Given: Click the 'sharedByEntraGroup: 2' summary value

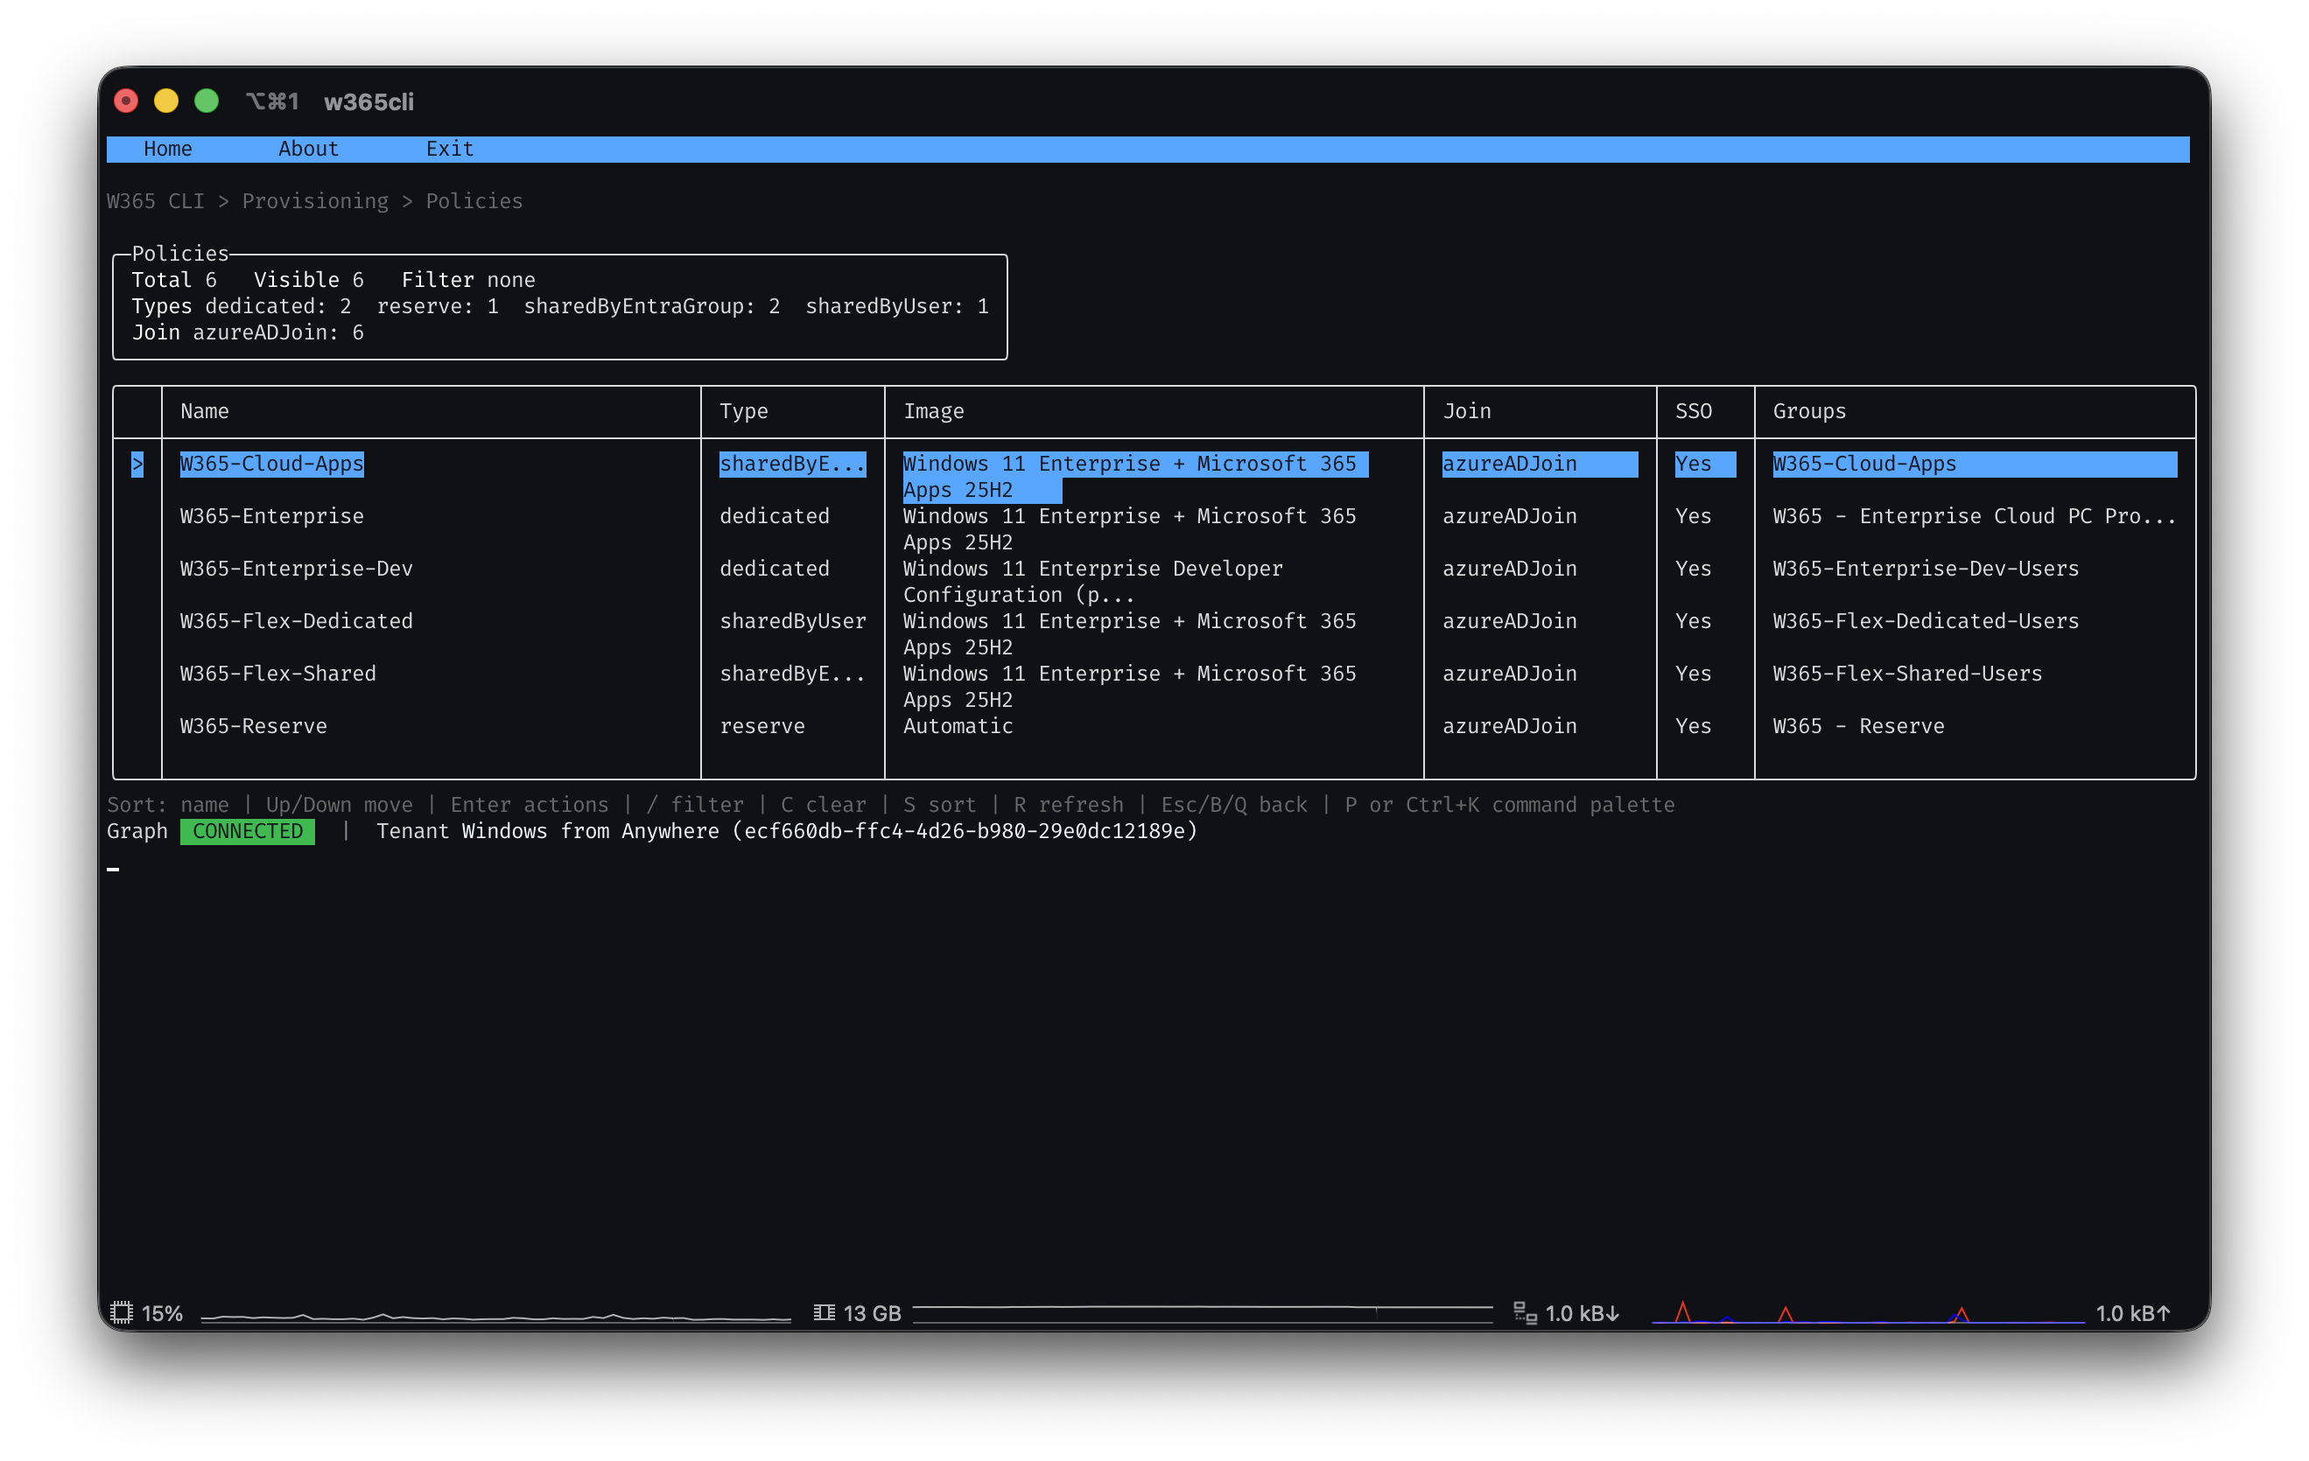Looking at the screenshot, I should pos(652,307).
